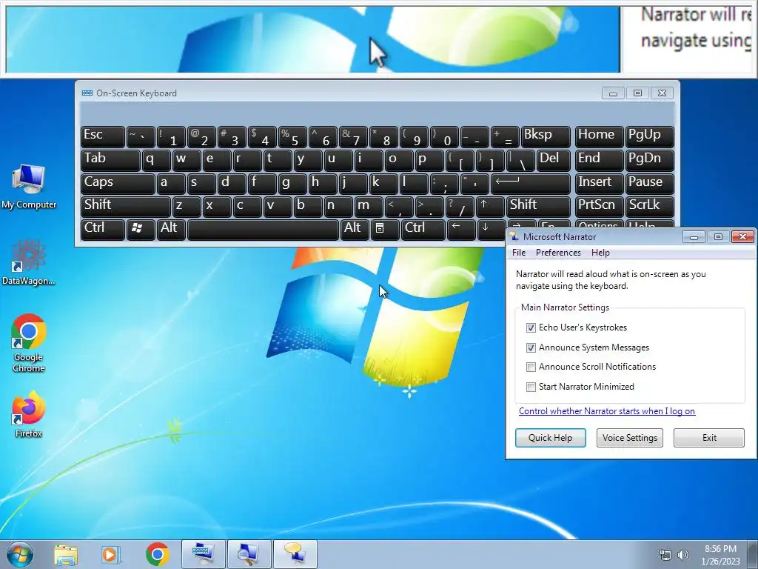Viewport: 758px width, 569px height.
Task: Click the m key on keyboard
Action: (369, 207)
